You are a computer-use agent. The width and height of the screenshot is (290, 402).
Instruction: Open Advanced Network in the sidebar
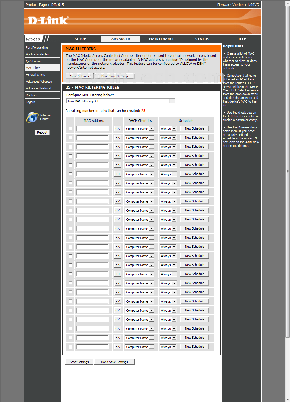point(42,88)
